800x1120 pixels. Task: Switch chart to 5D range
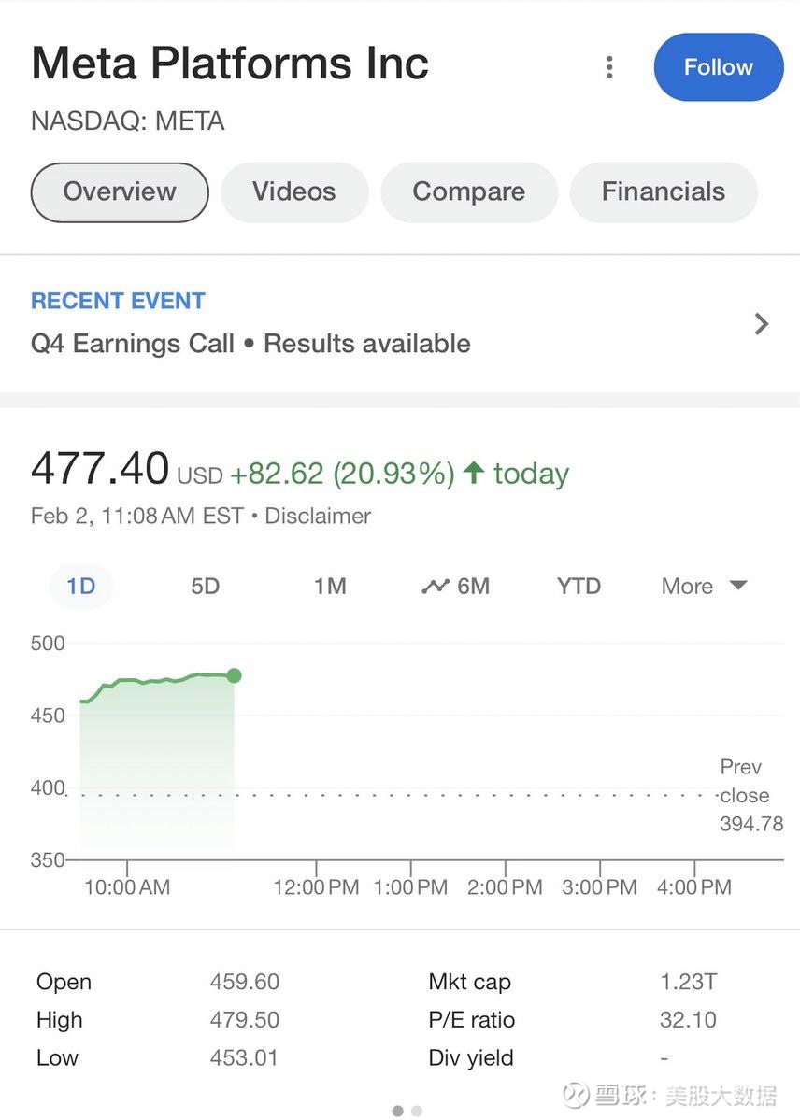pyautogui.click(x=205, y=587)
